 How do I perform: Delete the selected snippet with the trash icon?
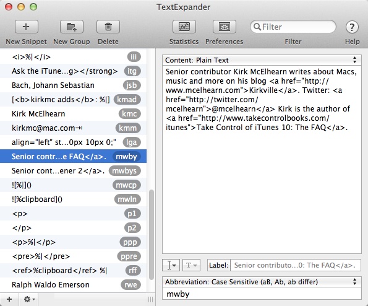click(108, 27)
